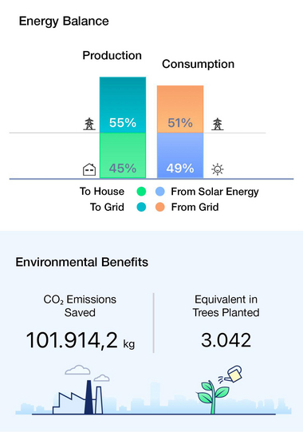Image resolution: width=303 pixels, height=432 pixels.
Task: Select the teal To Grid legend dot
Action: (141, 207)
